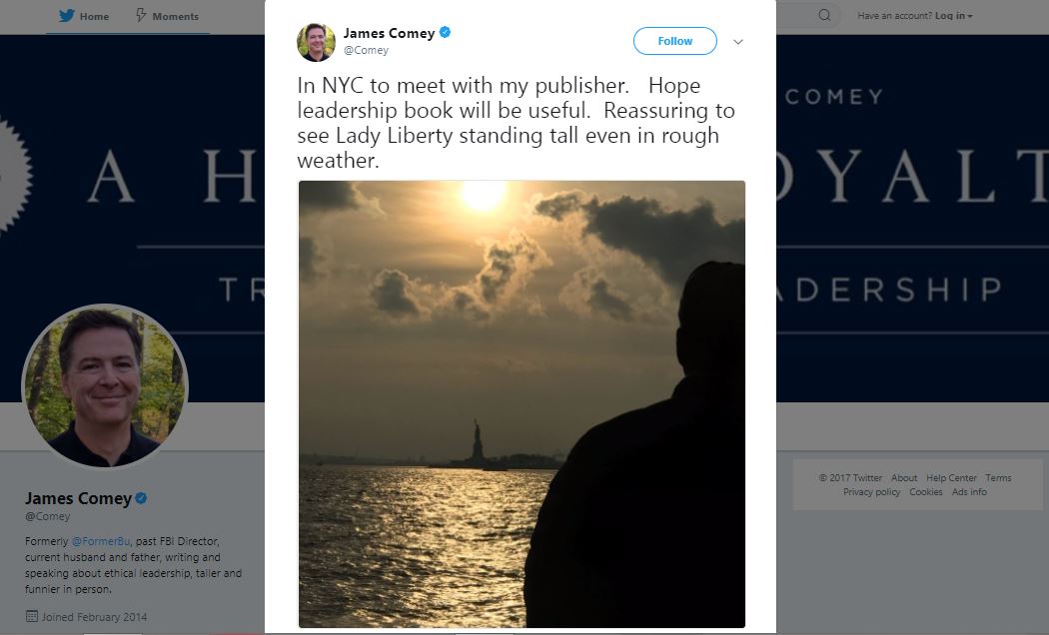Expand the tweet options chevron next to Follow

738,42
